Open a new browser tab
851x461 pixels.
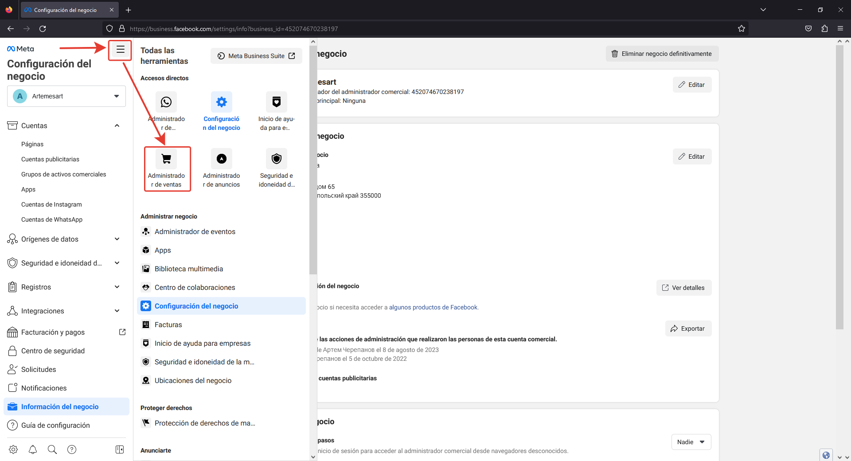coord(129,10)
